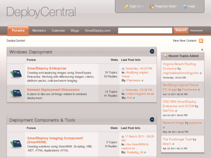Click profile icon below jsparrow
This screenshot has height=158, width=211.
click(164, 128)
